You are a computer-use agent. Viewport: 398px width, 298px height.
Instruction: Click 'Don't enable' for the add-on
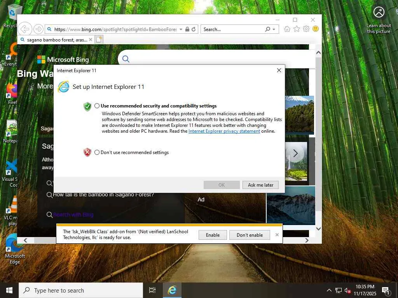coord(250,235)
